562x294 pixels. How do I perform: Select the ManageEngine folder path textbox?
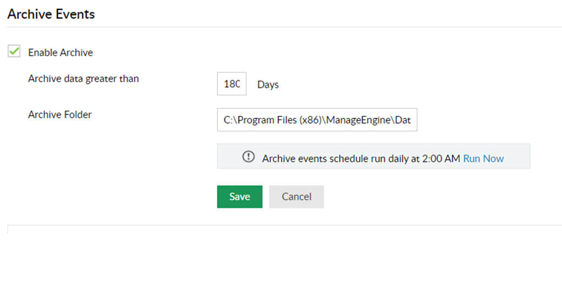317,120
